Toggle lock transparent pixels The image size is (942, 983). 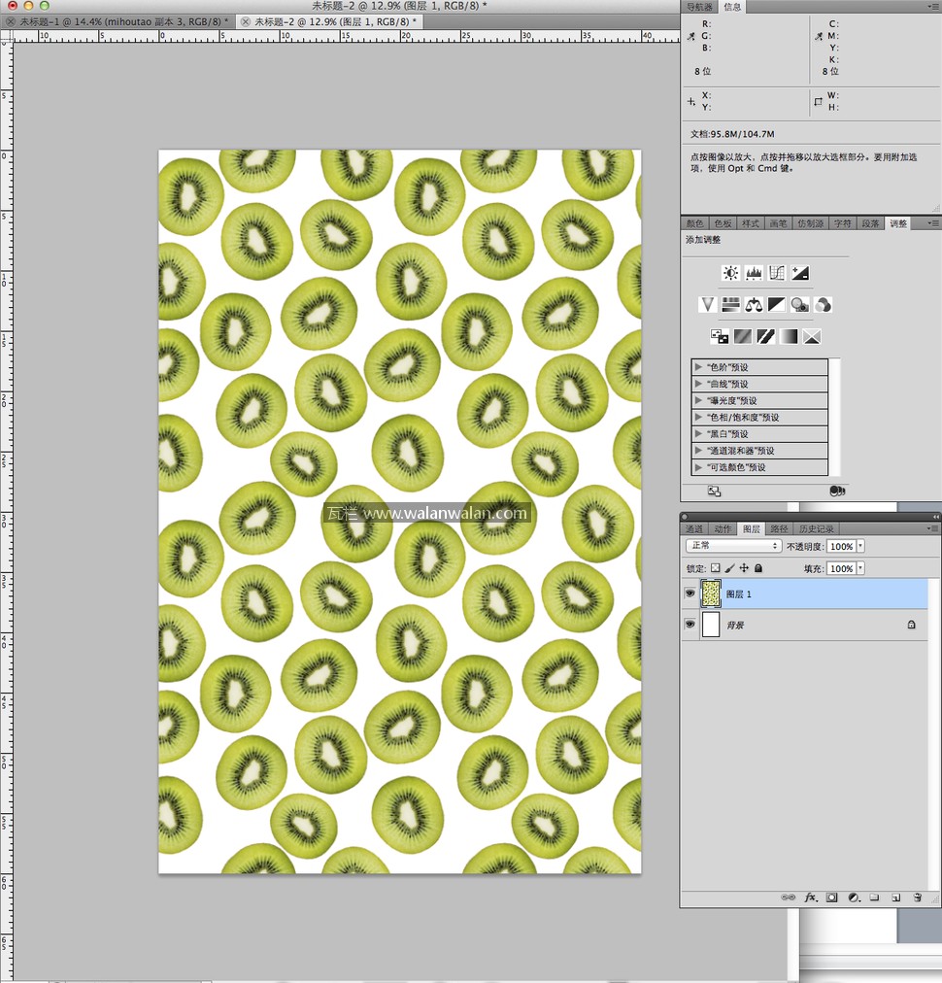[716, 568]
